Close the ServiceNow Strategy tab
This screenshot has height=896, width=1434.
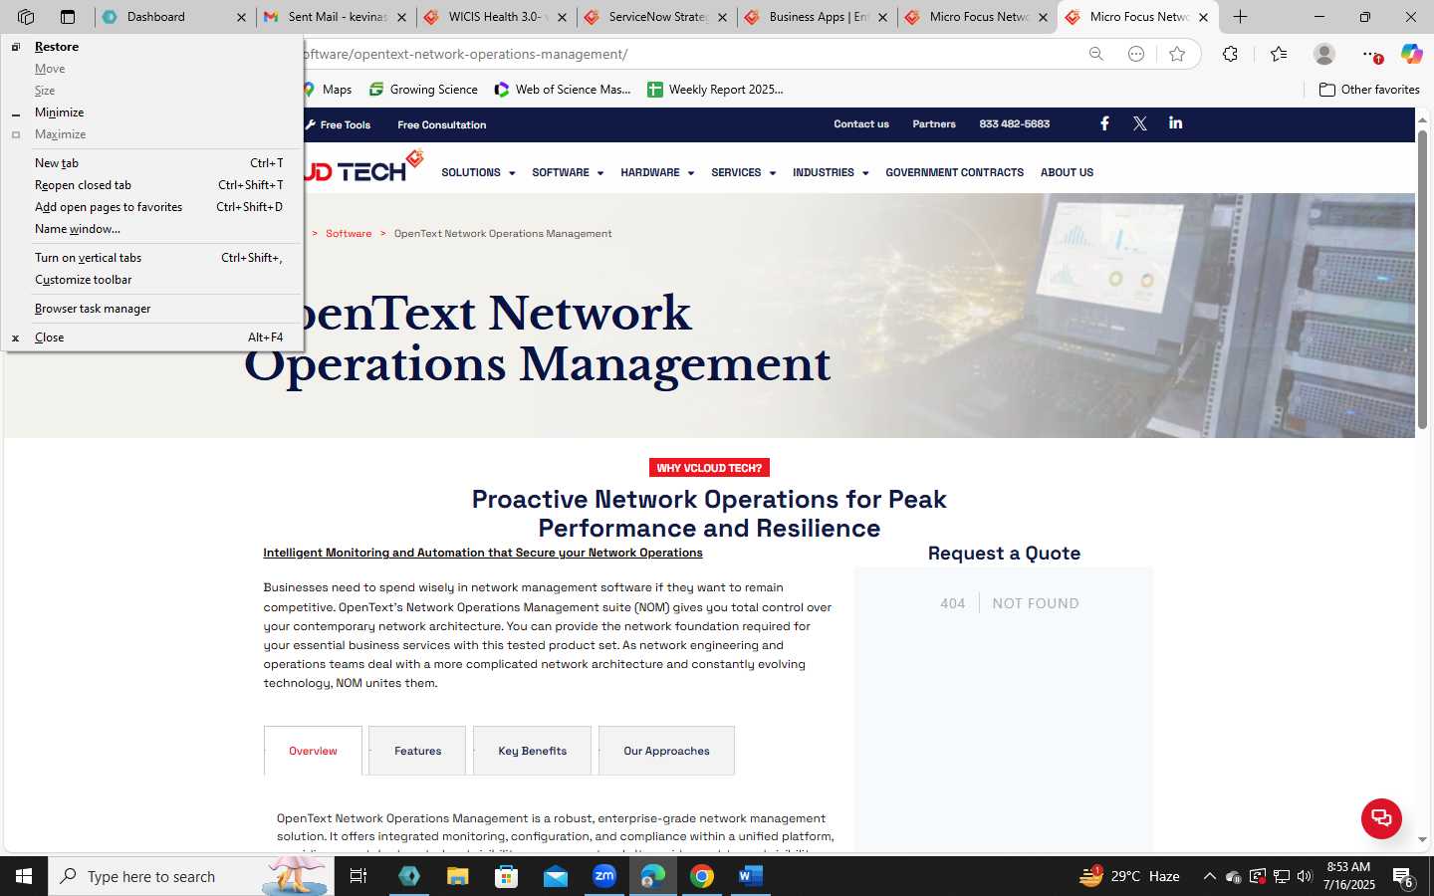click(x=722, y=17)
